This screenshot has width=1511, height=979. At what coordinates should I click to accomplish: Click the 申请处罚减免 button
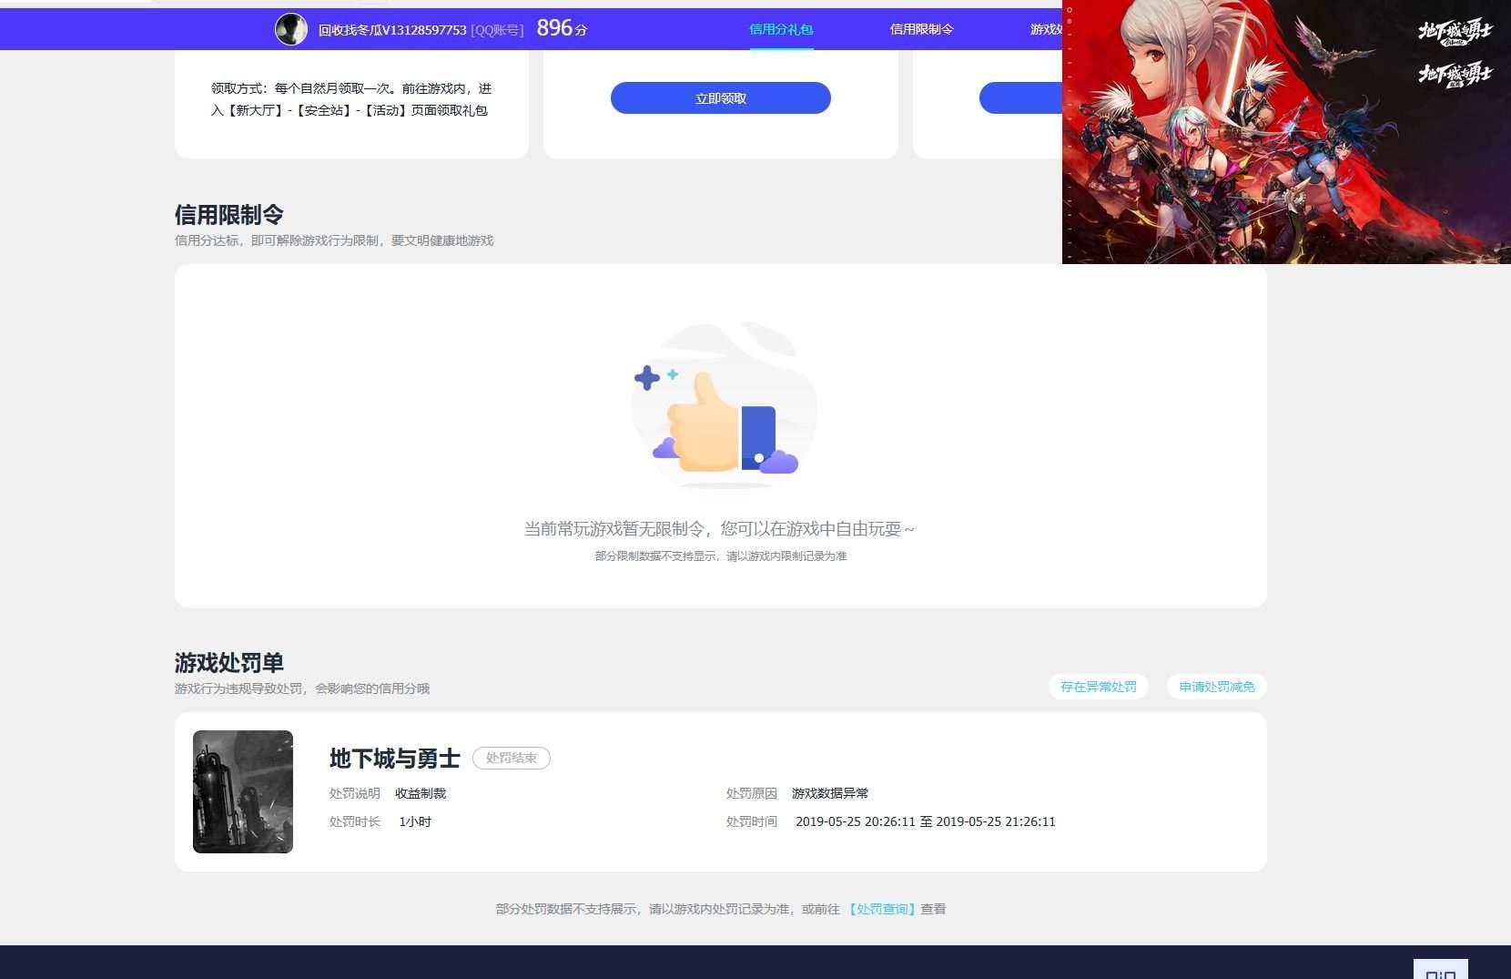click(x=1216, y=687)
